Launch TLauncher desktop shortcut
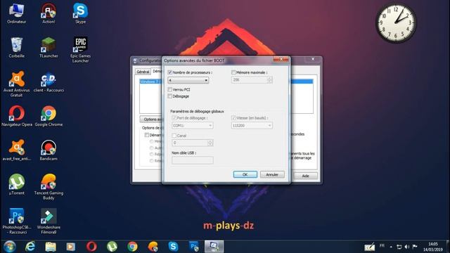The height and width of the screenshot is (253, 450). [49, 48]
